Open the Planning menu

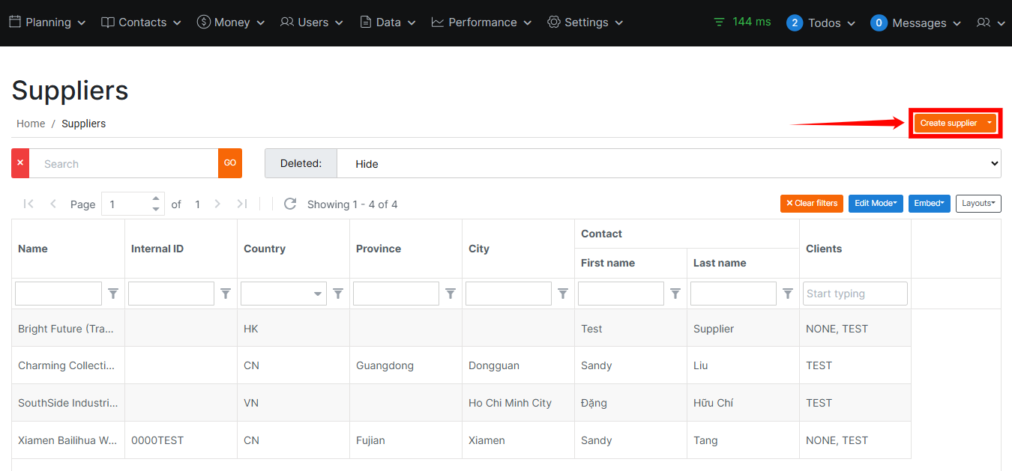(x=47, y=22)
